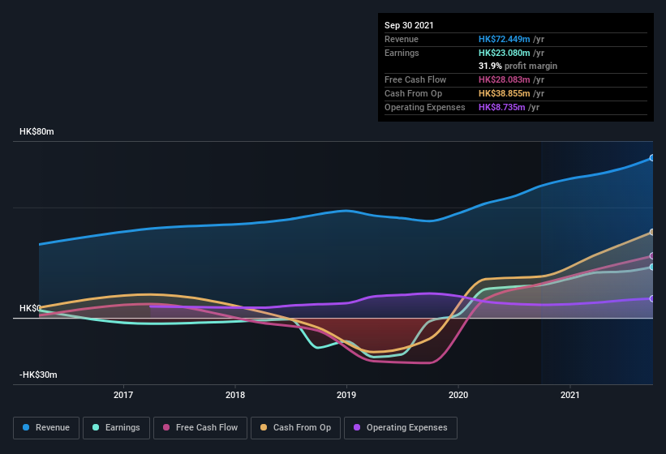Click the HK$72.449m revenue value
666x454 pixels.
pyautogui.click(x=505, y=39)
